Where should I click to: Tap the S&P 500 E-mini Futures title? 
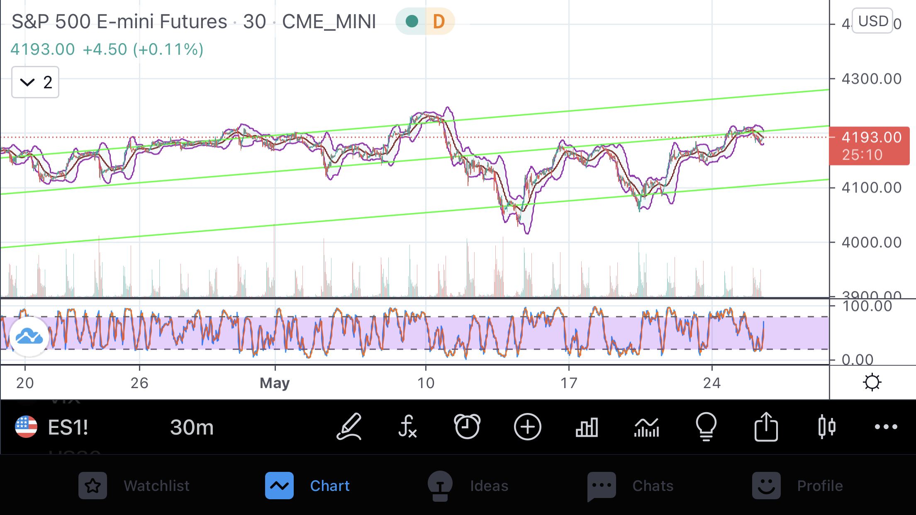tap(119, 22)
